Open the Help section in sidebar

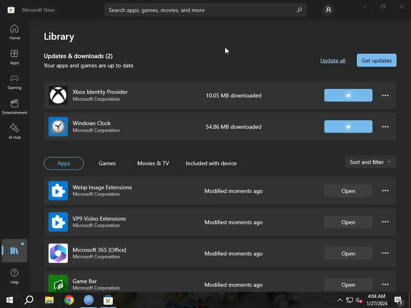pos(14,276)
